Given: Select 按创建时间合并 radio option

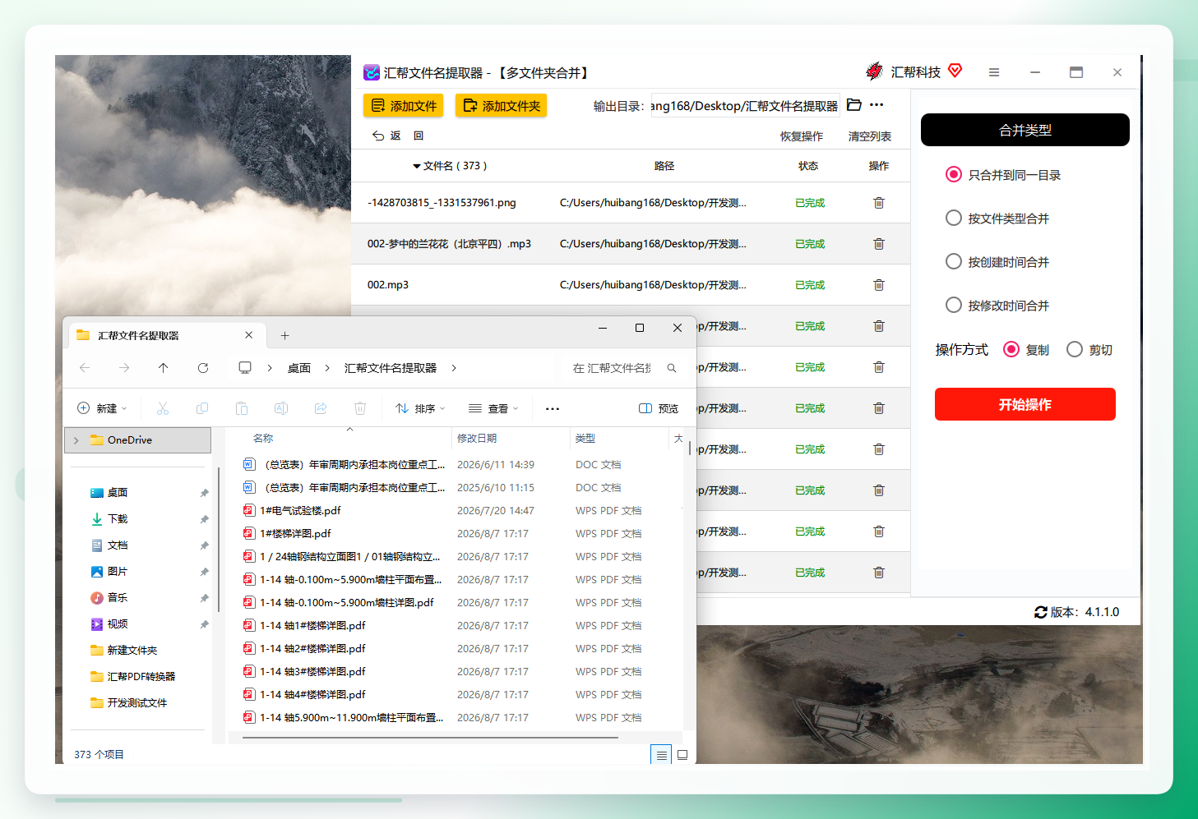Looking at the screenshot, I should [954, 261].
